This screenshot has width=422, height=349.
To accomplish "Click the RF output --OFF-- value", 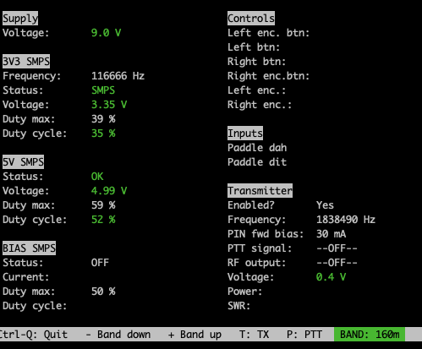I will (337, 263).
